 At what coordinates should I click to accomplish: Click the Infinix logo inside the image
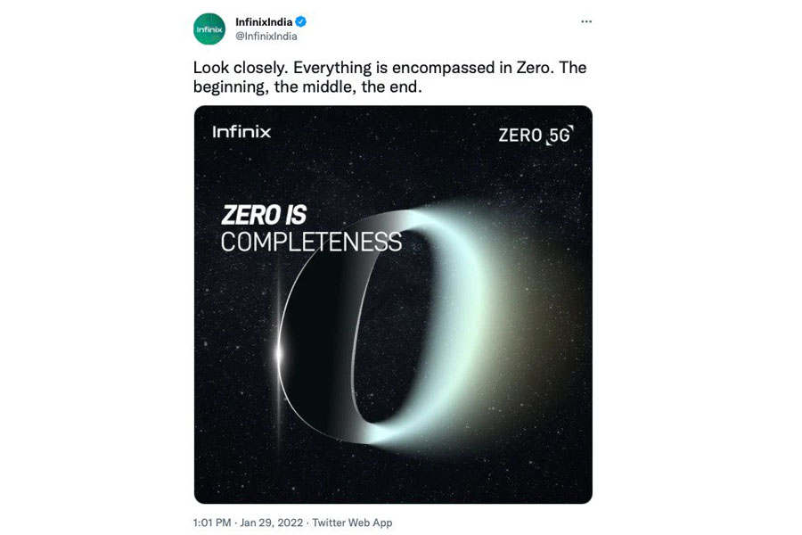241,132
